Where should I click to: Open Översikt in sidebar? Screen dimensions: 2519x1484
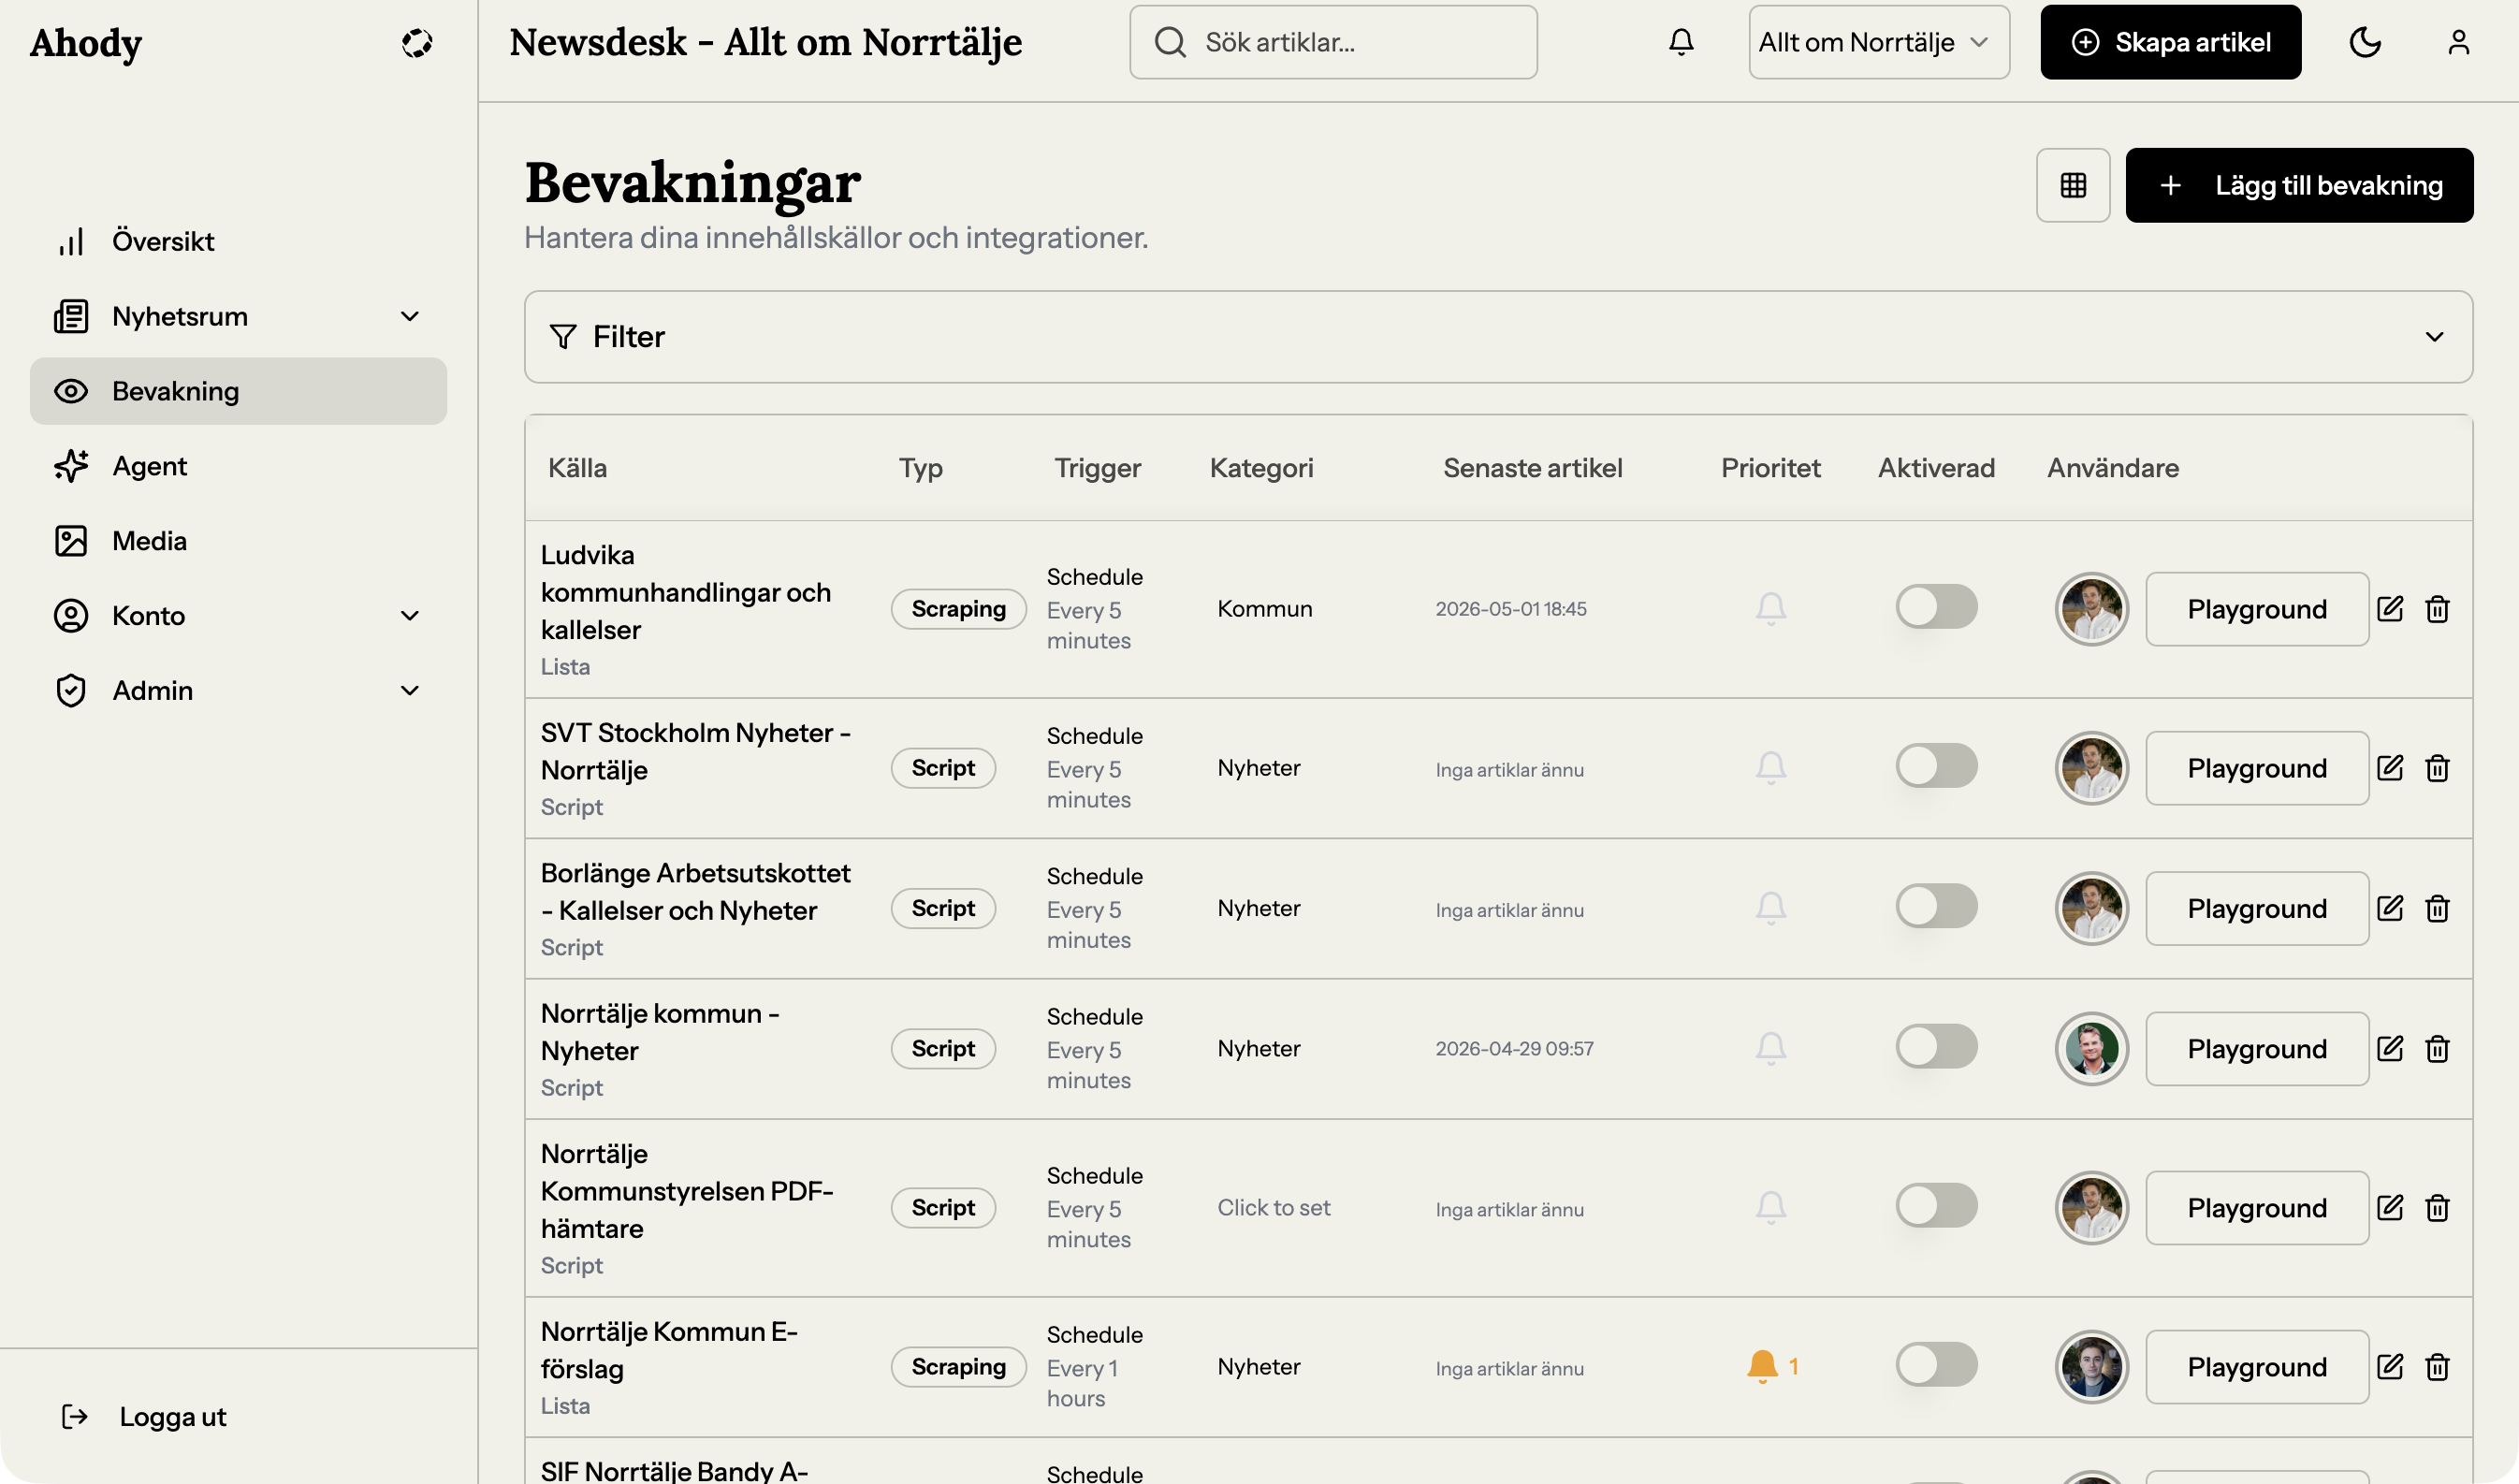[x=238, y=241]
